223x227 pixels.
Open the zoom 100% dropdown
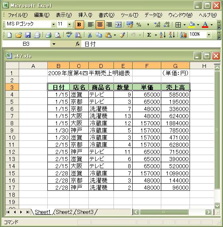[x=209, y=35]
